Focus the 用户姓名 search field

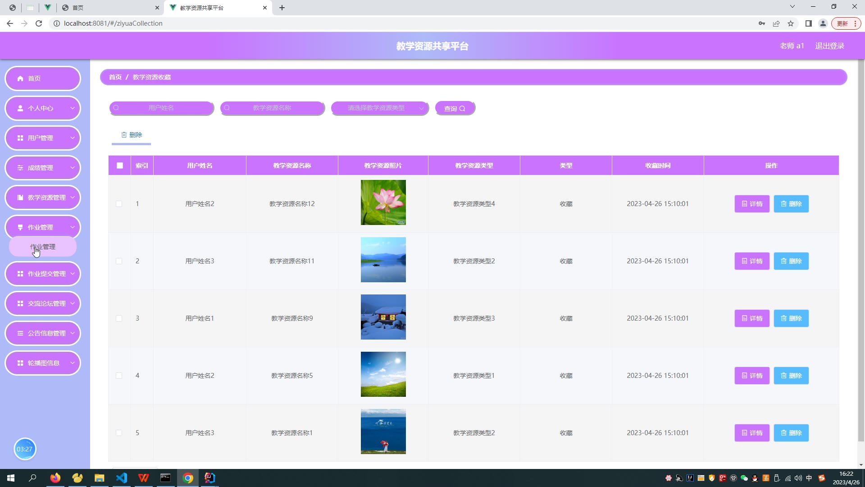pyautogui.click(x=161, y=108)
